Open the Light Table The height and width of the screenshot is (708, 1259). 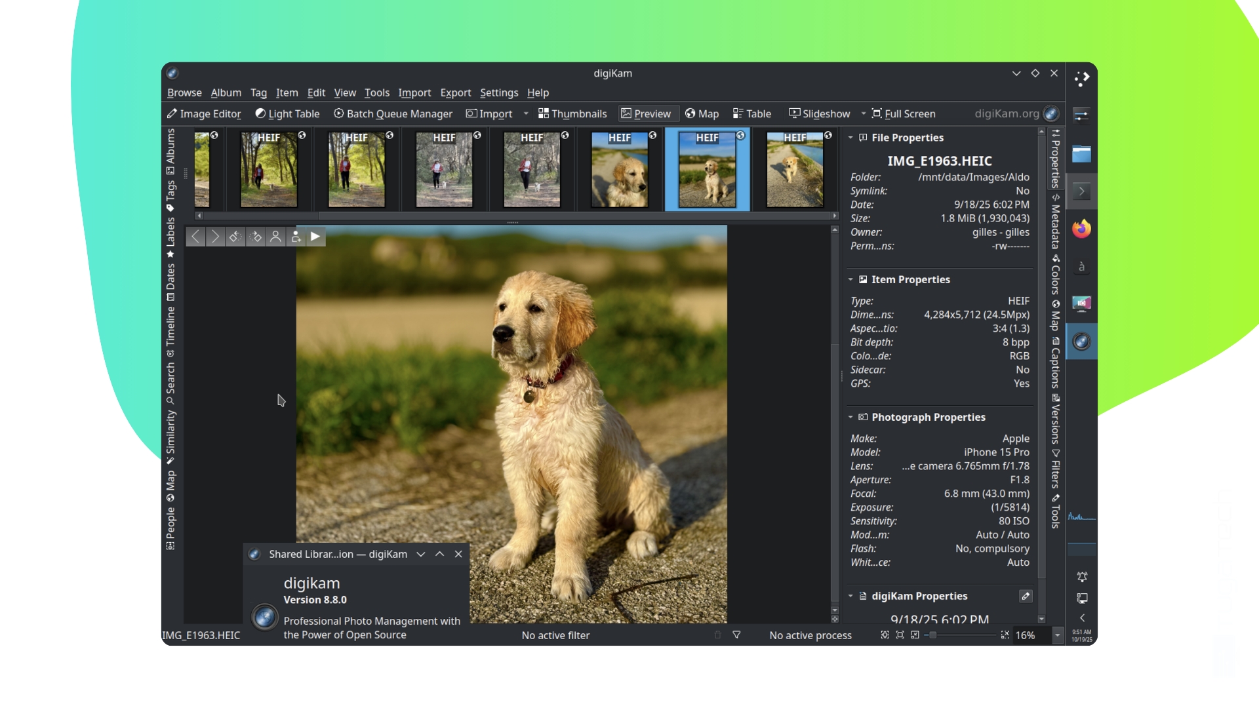tap(287, 113)
